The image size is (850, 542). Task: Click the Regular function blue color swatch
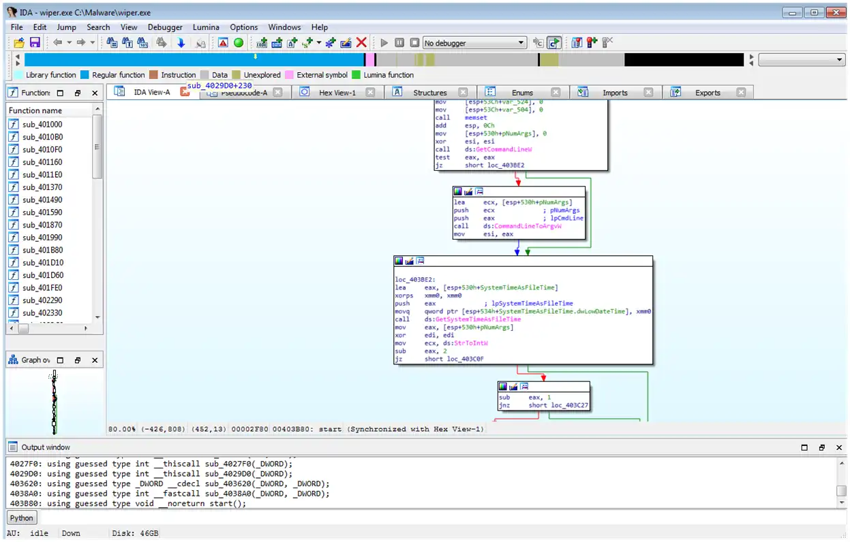click(85, 75)
